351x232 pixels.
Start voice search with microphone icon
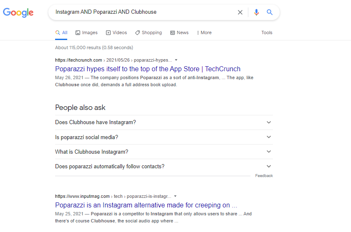(256, 12)
